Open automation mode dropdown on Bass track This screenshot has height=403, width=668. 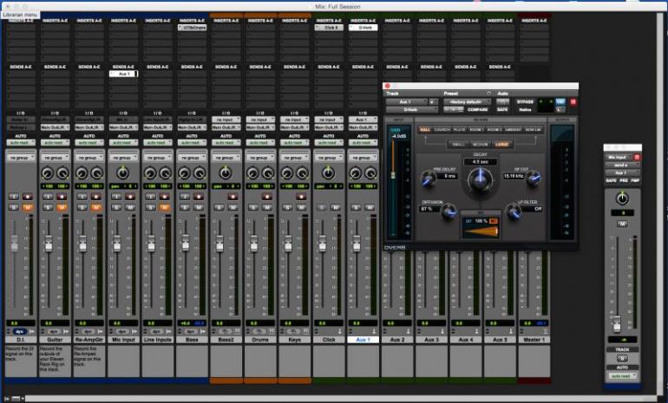click(x=192, y=142)
